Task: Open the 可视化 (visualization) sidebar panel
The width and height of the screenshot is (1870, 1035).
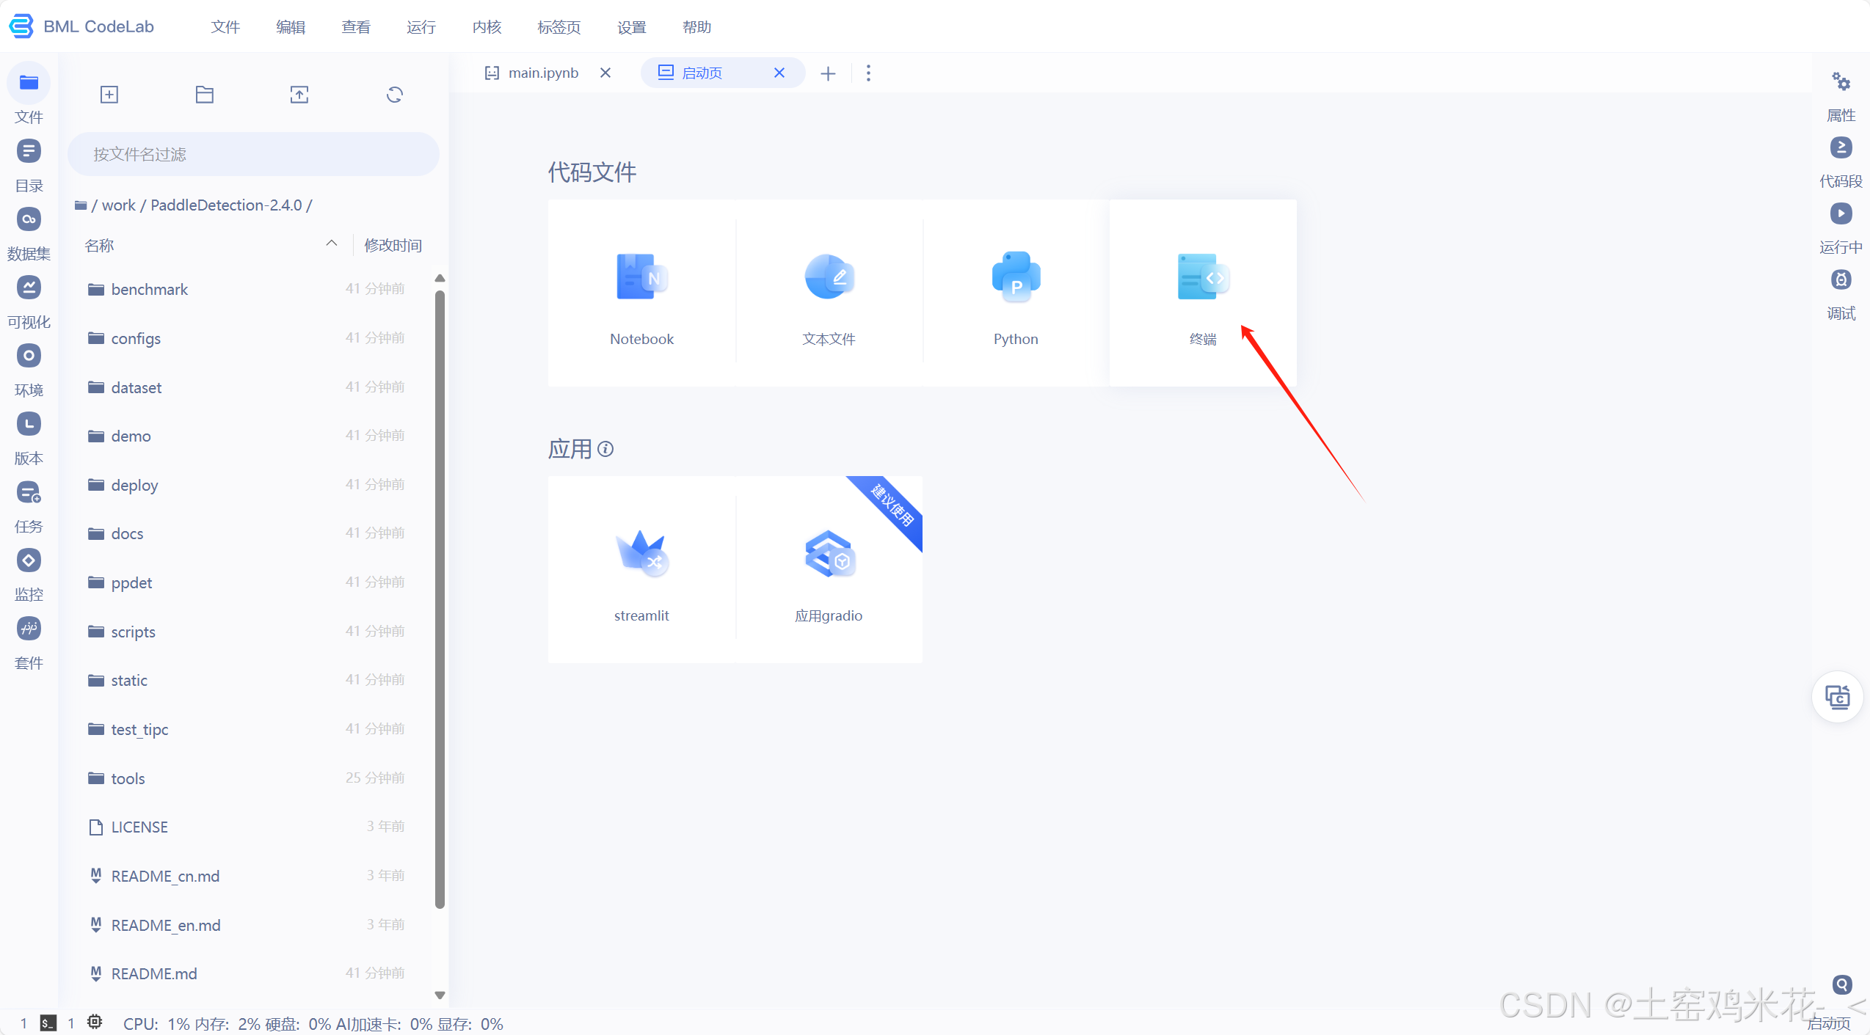Action: (x=29, y=288)
